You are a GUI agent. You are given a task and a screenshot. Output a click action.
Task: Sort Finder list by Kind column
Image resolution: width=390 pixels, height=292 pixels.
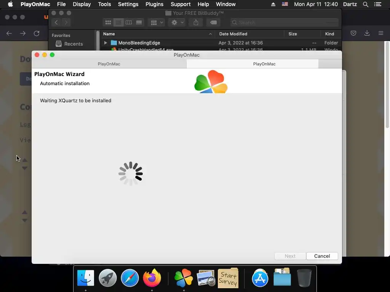(331, 34)
